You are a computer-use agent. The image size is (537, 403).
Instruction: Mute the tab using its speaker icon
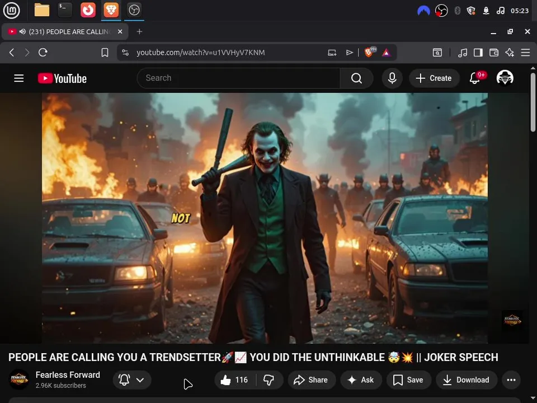coord(22,32)
